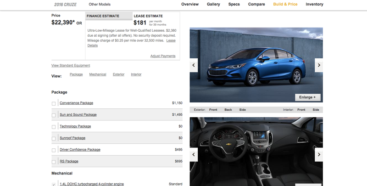This screenshot has height=186, width=367.
Task: Click the $22,390 price text
Action: click(63, 23)
